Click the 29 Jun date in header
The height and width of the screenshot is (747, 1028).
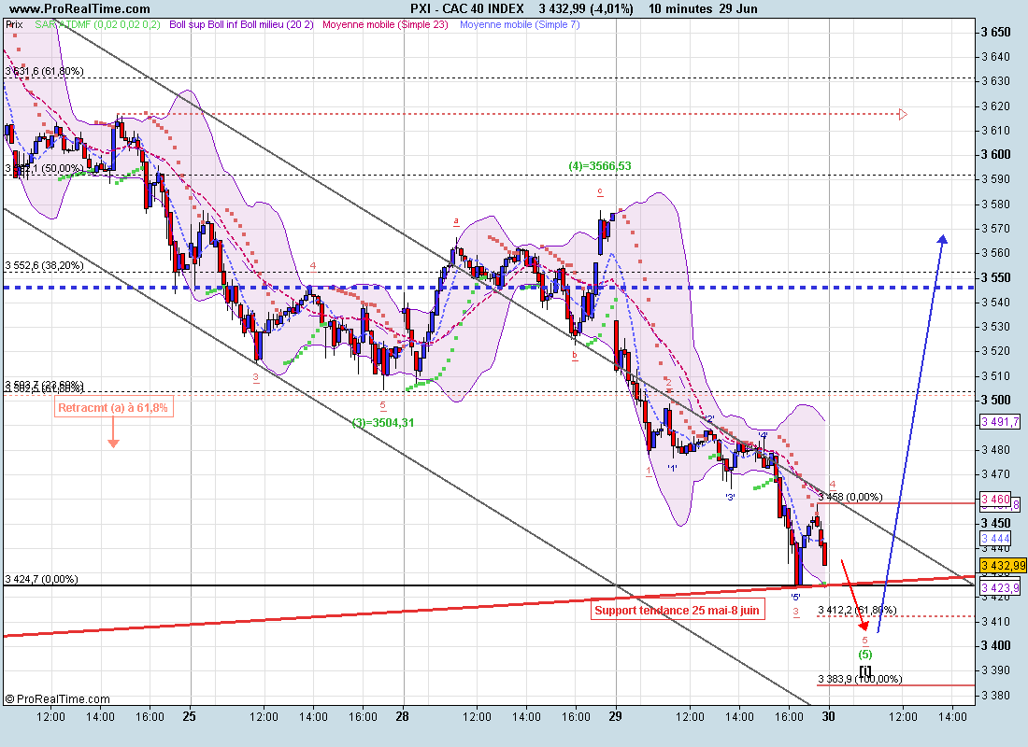737,8
